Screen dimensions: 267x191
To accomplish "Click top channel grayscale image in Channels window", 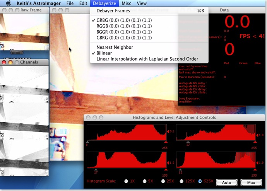I will tap(24, 84).
